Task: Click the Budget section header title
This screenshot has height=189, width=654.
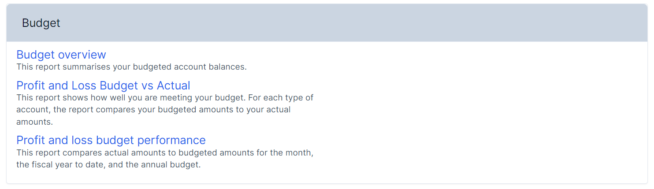Action: pos(41,23)
